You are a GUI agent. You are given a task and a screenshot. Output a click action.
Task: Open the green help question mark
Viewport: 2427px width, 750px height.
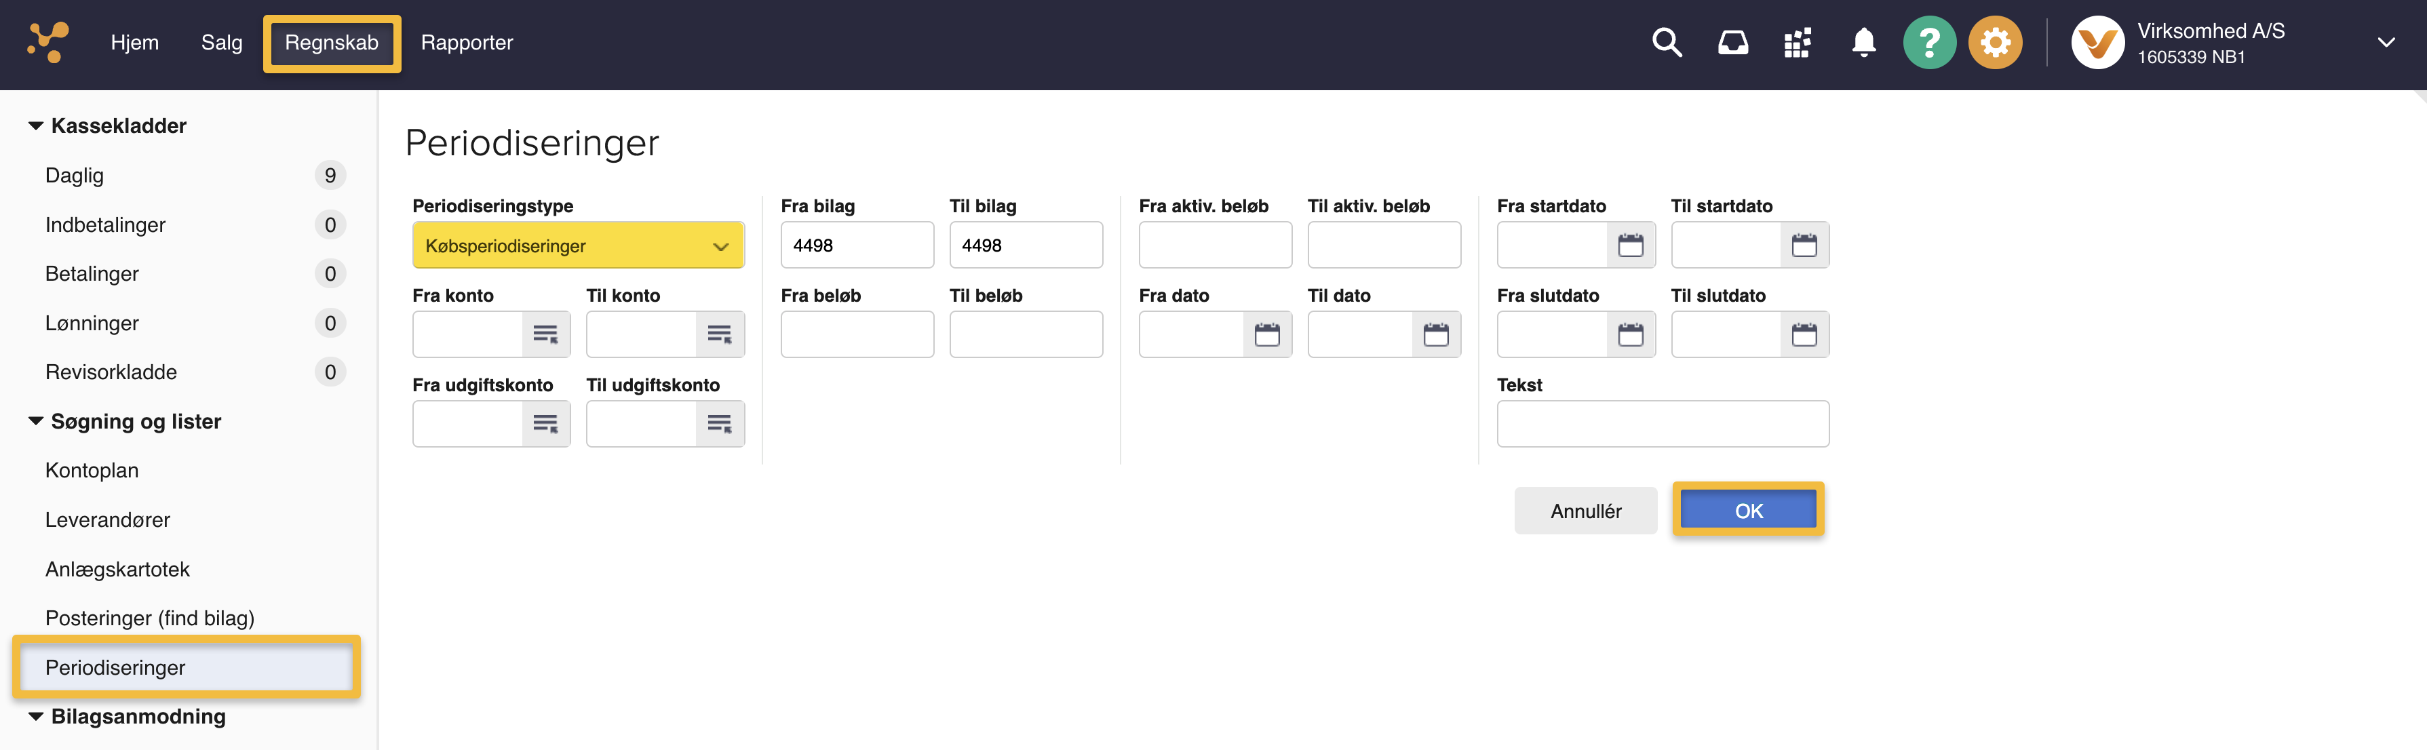(1928, 43)
